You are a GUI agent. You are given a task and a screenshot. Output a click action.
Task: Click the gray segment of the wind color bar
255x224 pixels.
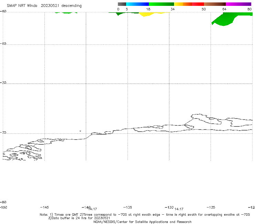point(122,4)
